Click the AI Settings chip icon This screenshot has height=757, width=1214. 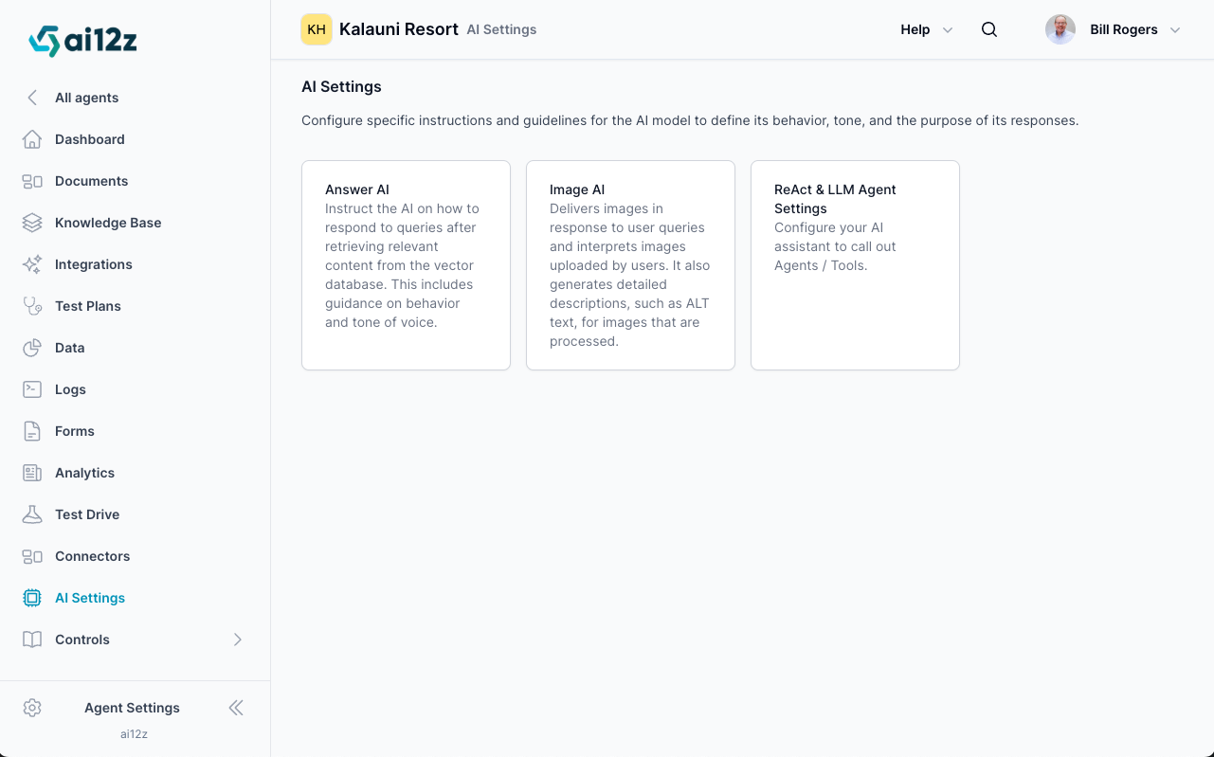pos(32,598)
